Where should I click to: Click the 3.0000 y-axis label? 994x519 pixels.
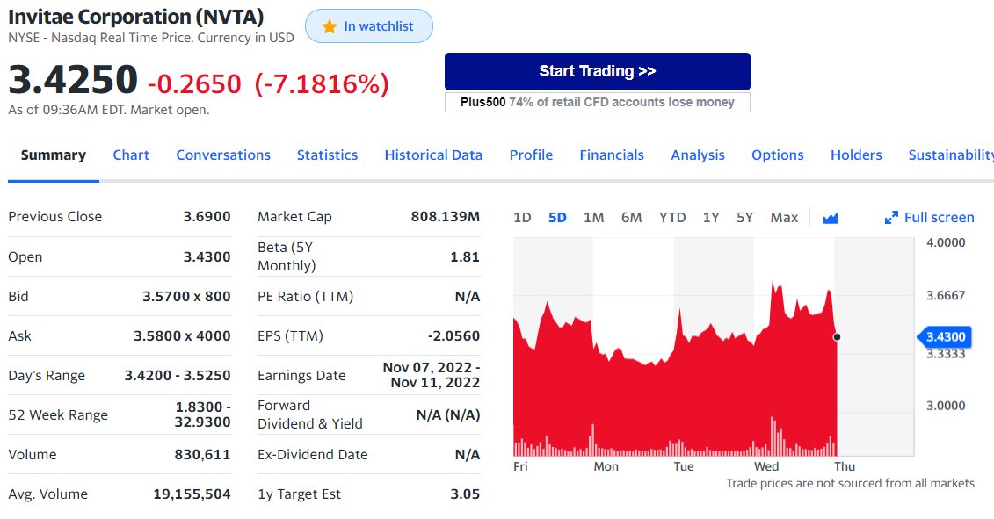click(x=946, y=406)
